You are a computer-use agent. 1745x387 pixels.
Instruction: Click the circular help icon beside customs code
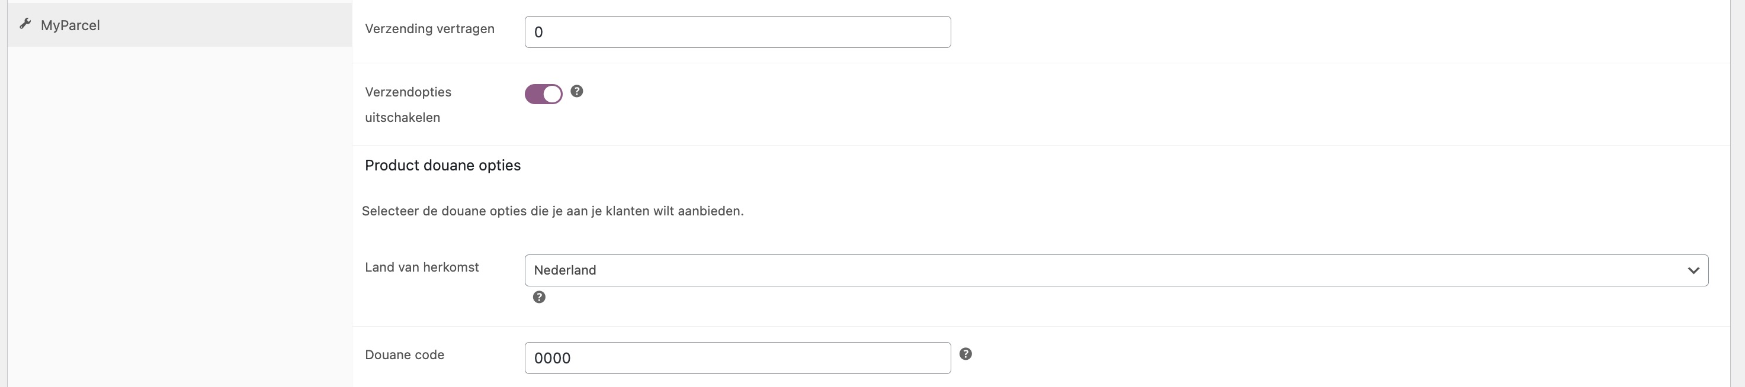point(965,354)
